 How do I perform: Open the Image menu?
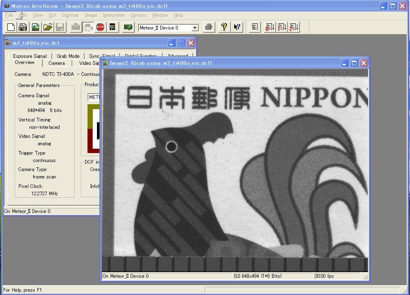(x=91, y=15)
